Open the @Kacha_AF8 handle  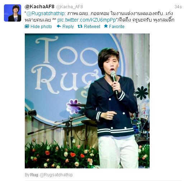click(70, 7)
